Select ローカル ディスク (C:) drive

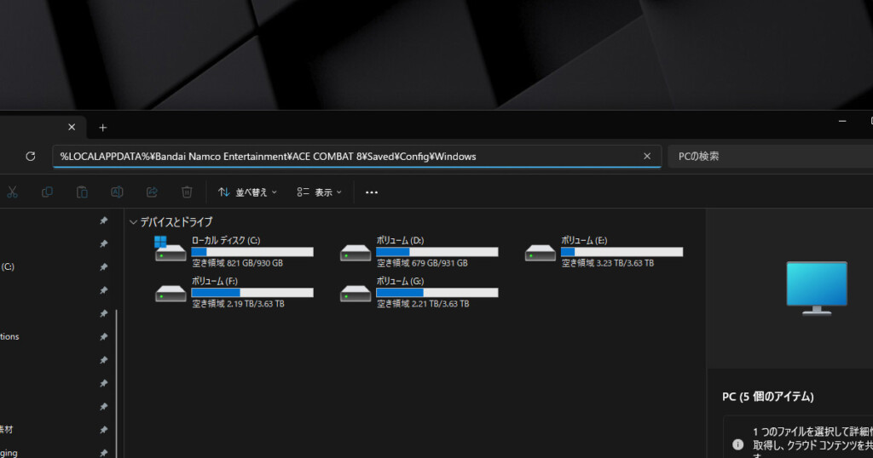[x=234, y=251]
